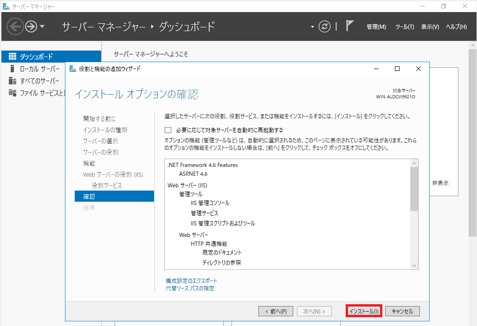Select ファイル サービス in the sidebar

click(42, 93)
